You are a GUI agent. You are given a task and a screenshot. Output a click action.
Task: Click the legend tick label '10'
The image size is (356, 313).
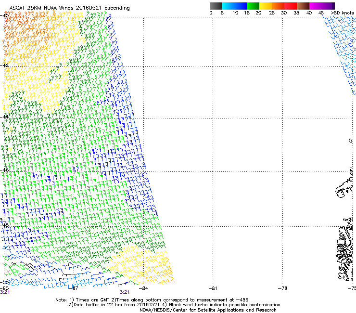click(x=235, y=13)
